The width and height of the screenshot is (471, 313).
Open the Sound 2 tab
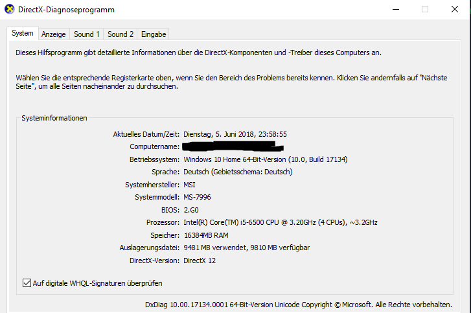pos(121,34)
